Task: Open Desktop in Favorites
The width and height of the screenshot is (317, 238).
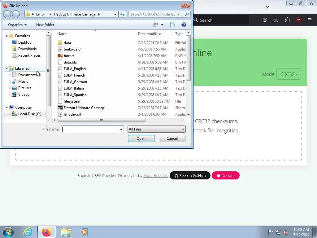Action: [25, 42]
